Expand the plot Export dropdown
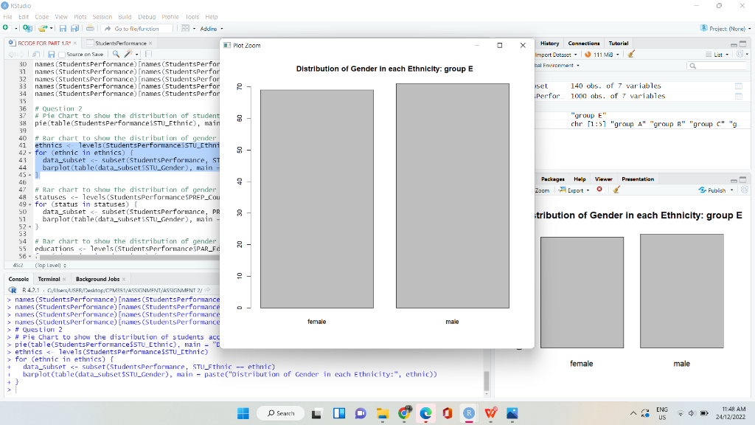 click(x=574, y=190)
